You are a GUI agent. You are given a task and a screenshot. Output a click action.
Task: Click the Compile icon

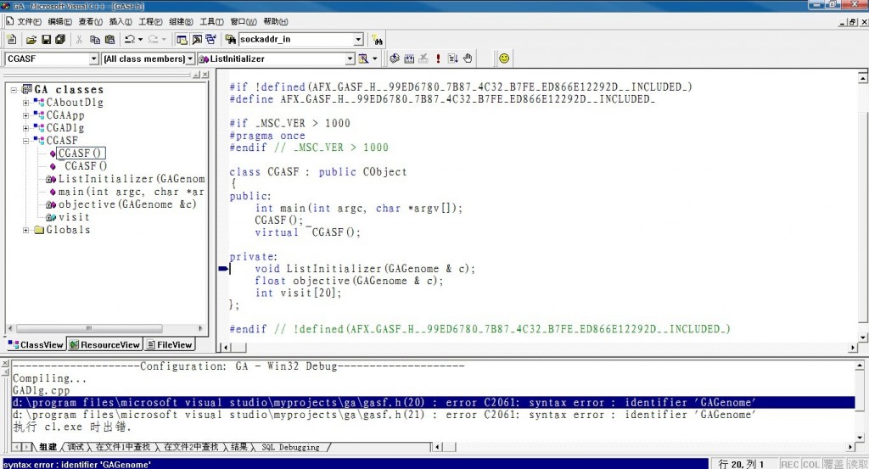[x=395, y=59]
